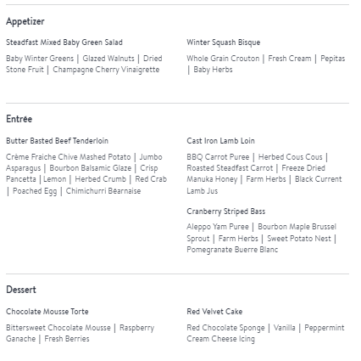Click Sweet Potato Nest ingredient text

299,239
